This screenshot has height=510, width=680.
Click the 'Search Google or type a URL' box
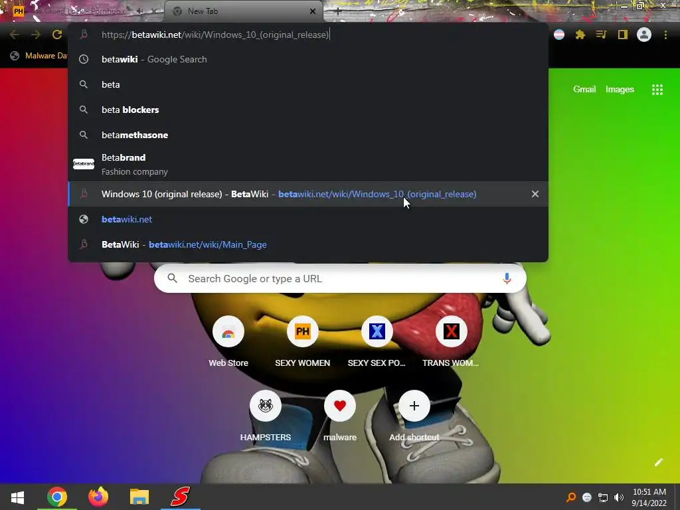[x=340, y=278]
